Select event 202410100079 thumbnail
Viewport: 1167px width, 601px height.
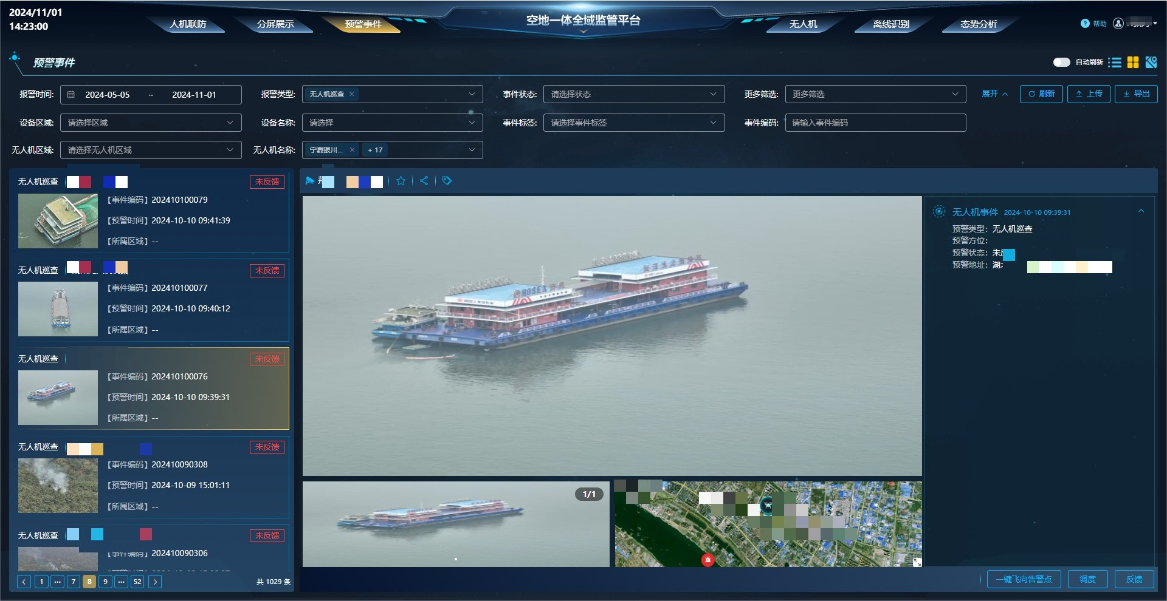pyautogui.click(x=58, y=221)
